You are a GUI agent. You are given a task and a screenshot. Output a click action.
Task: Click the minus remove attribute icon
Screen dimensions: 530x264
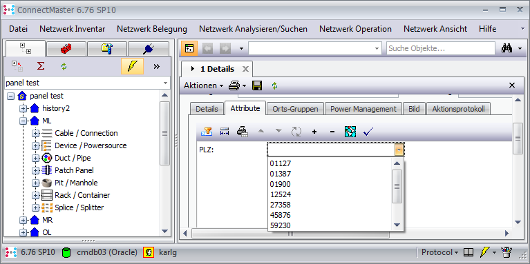click(332, 132)
